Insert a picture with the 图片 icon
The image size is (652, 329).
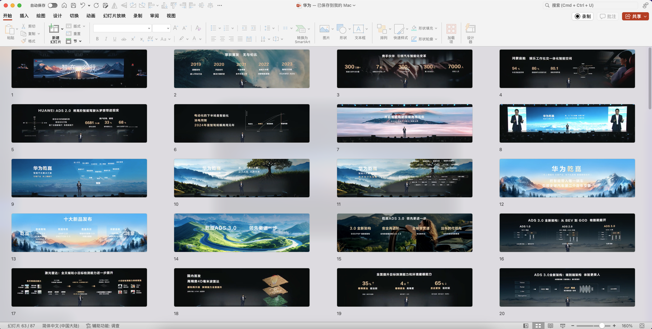(x=324, y=29)
